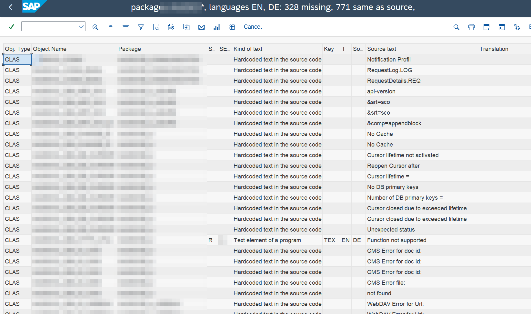Click inside the command input field
This screenshot has width=531, height=314.
pos(50,26)
